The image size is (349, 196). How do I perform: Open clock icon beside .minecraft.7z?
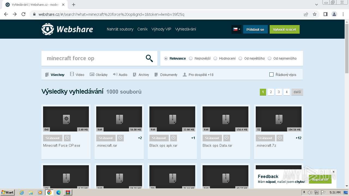point(280,138)
